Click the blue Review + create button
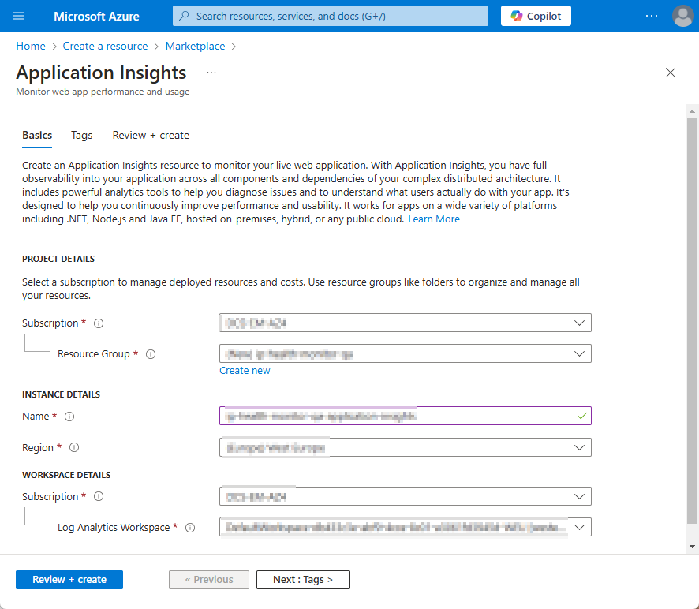This screenshot has width=699, height=609. [69, 580]
